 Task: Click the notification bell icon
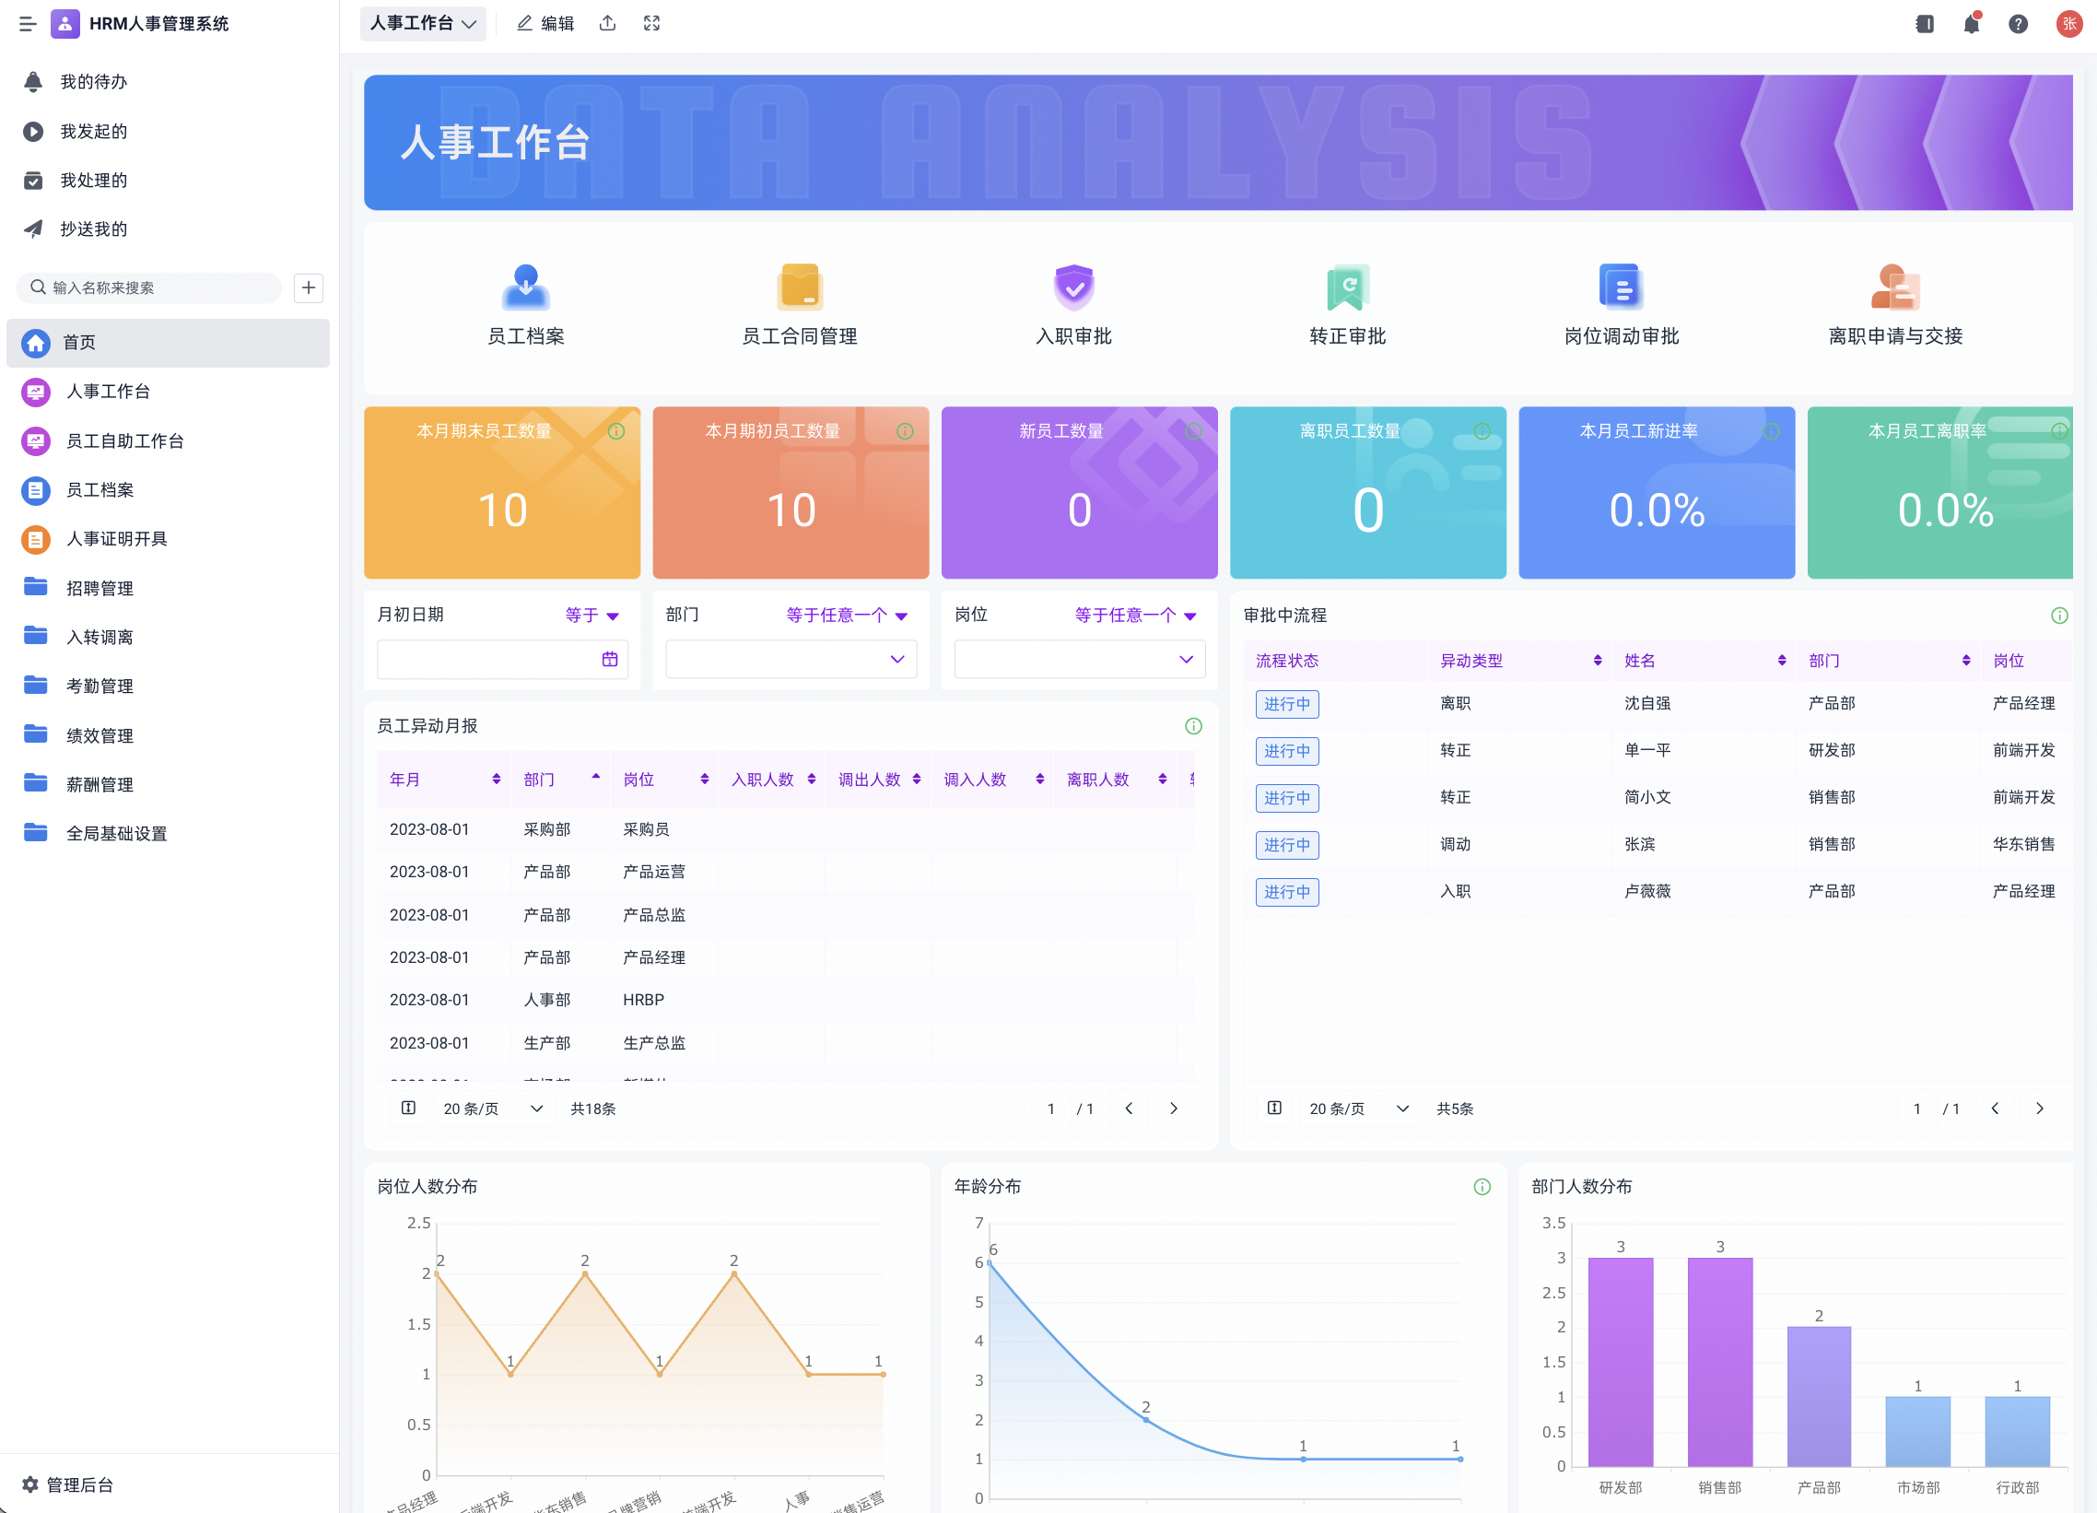(1971, 24)
